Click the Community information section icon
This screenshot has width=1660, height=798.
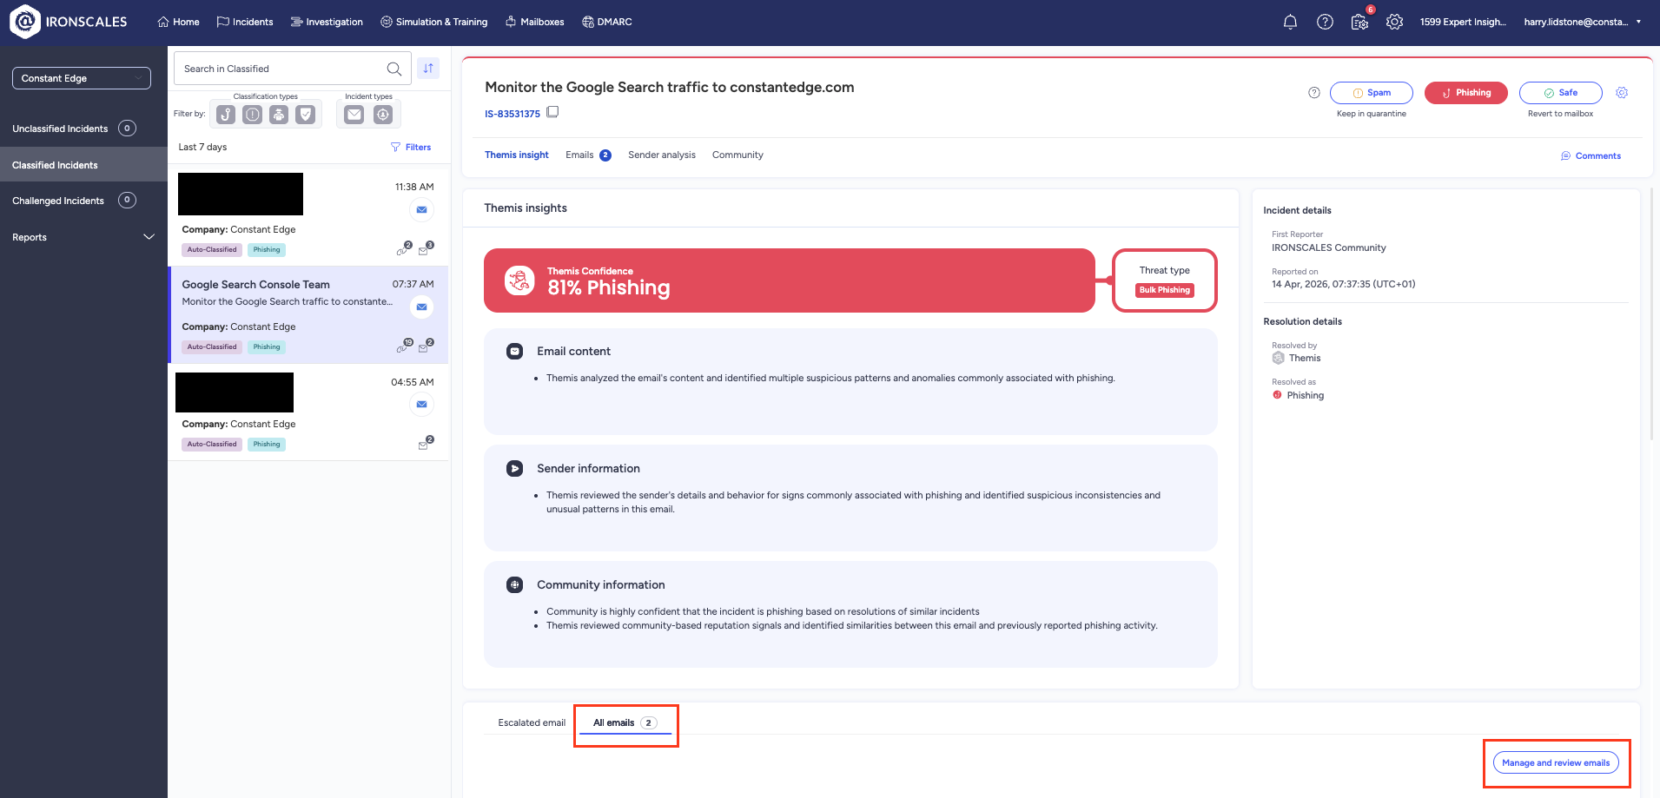(515, 585)
